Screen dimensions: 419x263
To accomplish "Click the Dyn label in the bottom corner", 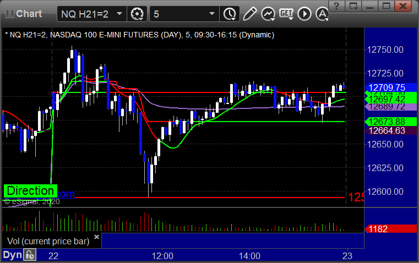I will pos(12,255).
